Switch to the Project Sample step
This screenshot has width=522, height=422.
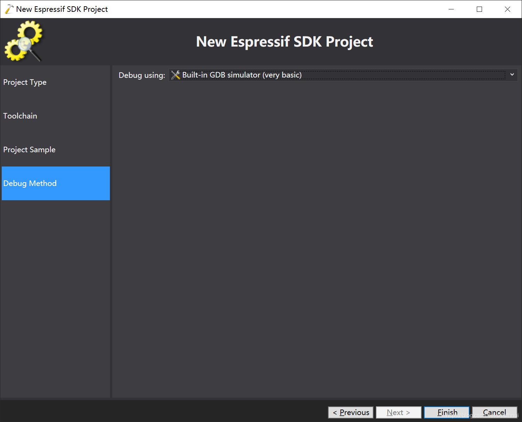(x=29, y=149)
